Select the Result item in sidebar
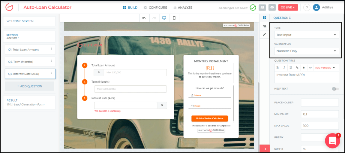This screenshot has height=153, width=345. click(x=29, y=102)
